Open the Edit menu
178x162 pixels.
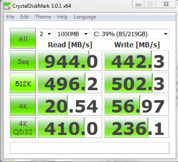(x=25, y=17)
